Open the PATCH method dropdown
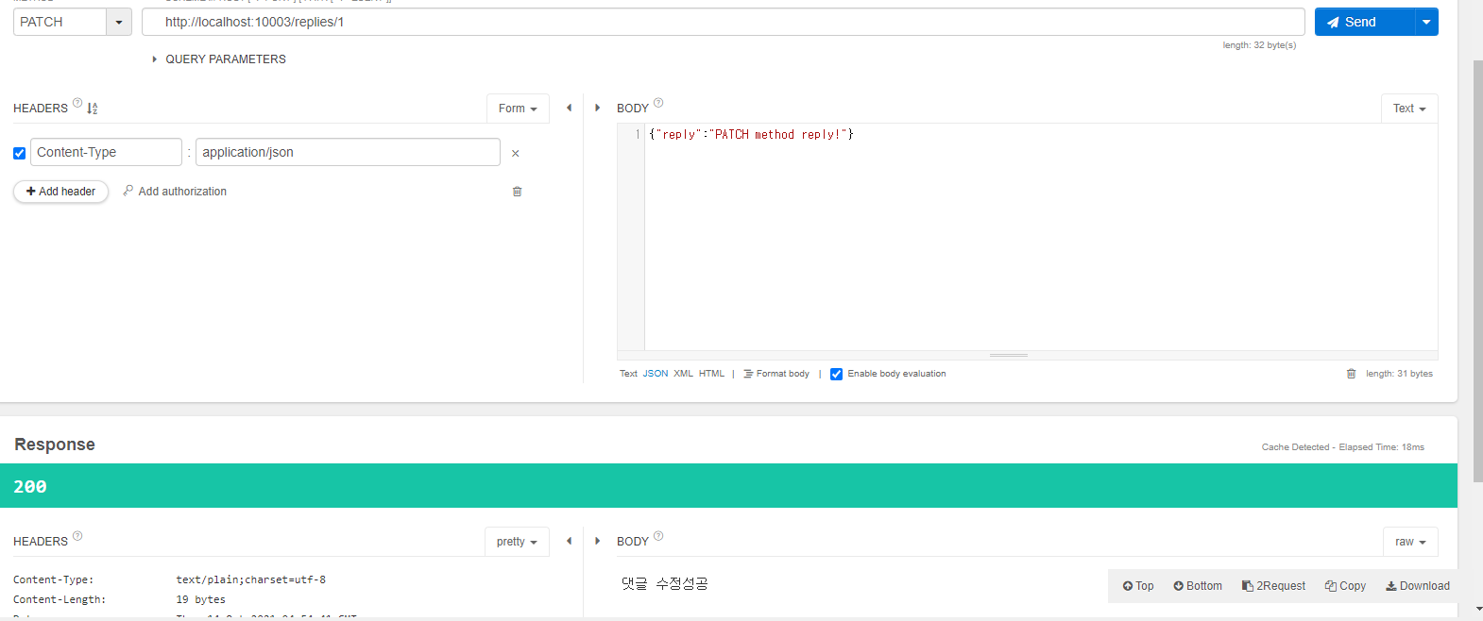The image size is (1483, 621). 119,22
